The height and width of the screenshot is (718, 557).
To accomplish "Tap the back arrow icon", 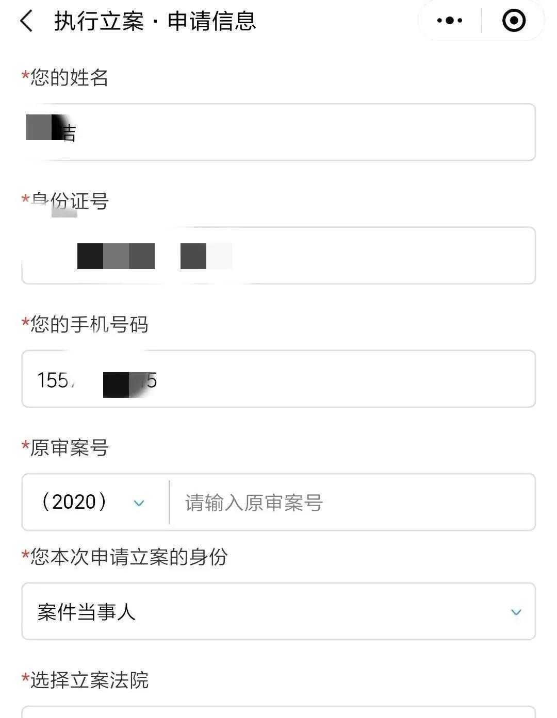I will 26,21.
